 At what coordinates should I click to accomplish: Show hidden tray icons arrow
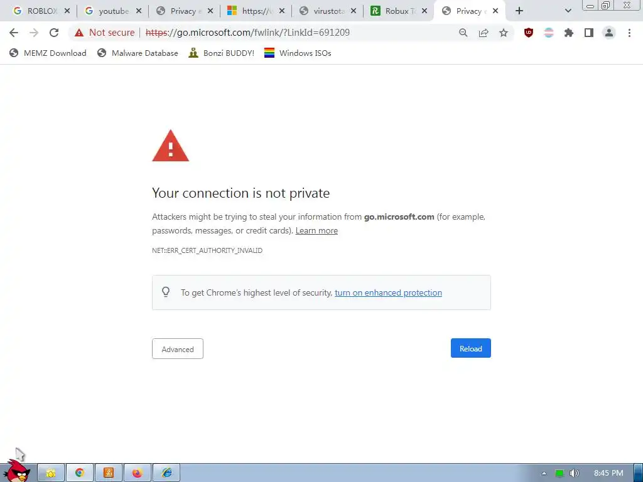544,473
